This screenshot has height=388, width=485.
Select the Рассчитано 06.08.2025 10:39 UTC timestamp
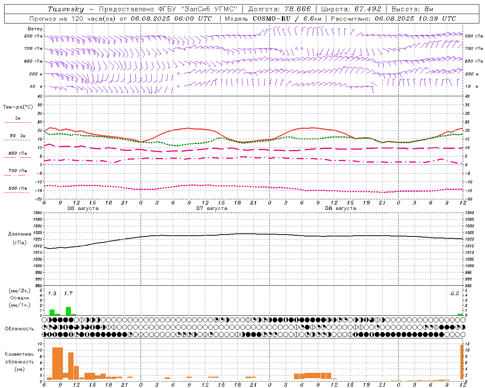[x=393, y=19]
